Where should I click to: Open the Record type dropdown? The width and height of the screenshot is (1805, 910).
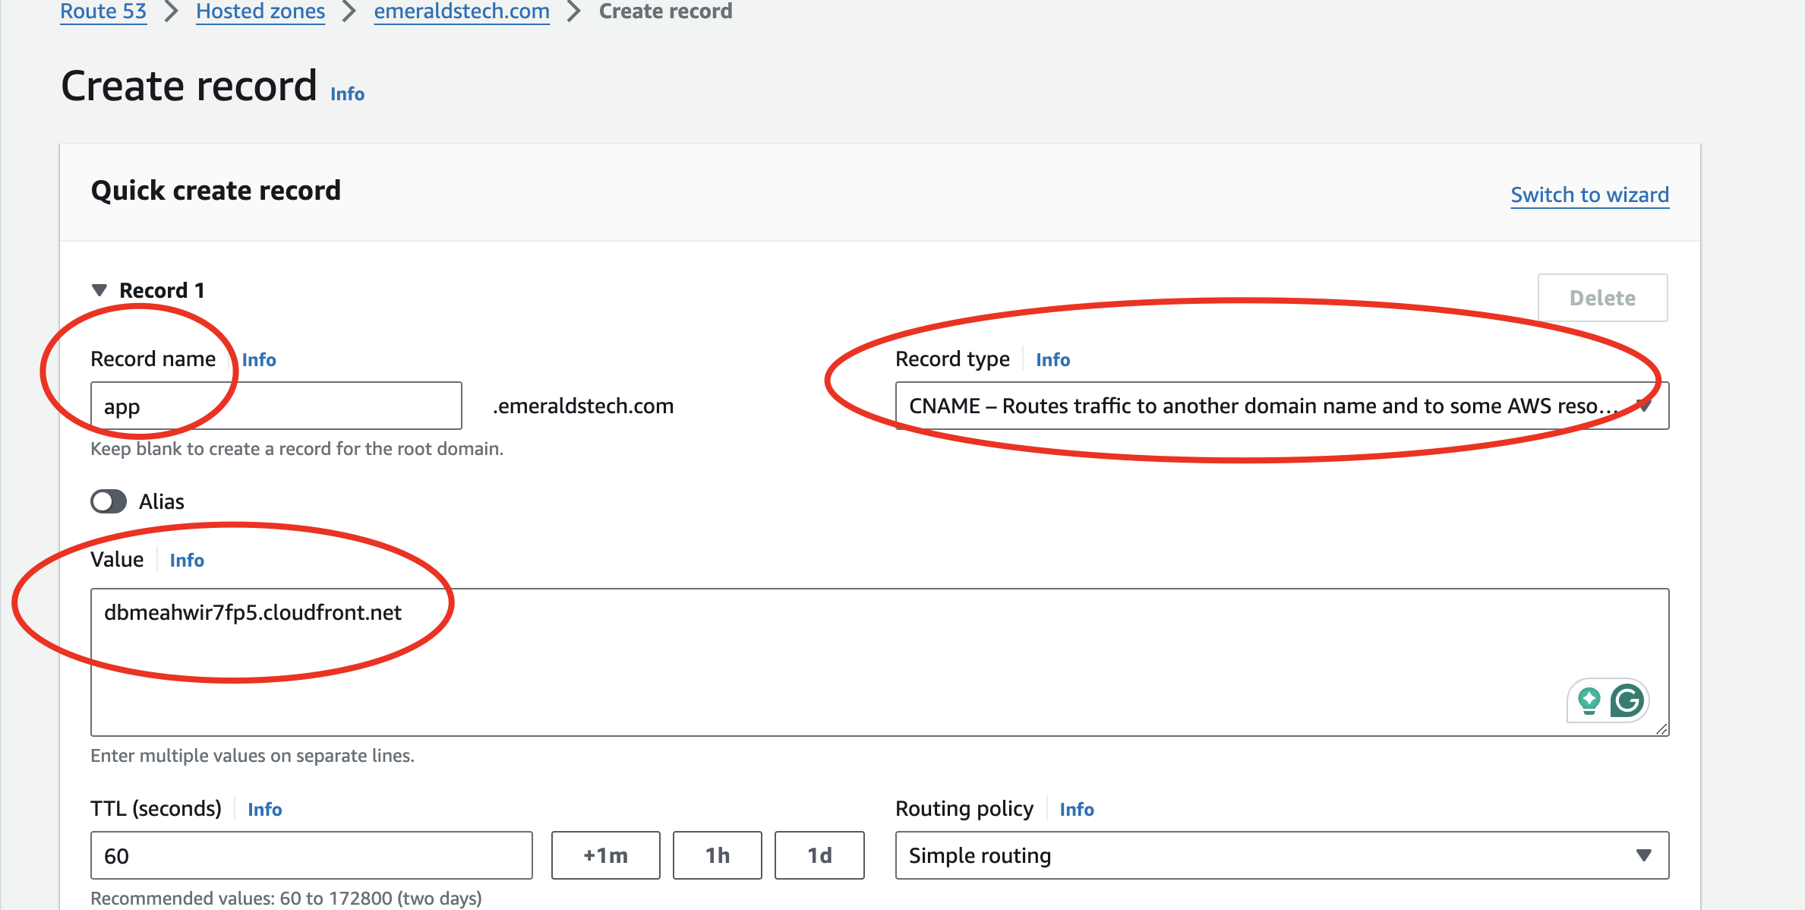pyautogui.click(x=1281, y=406)
